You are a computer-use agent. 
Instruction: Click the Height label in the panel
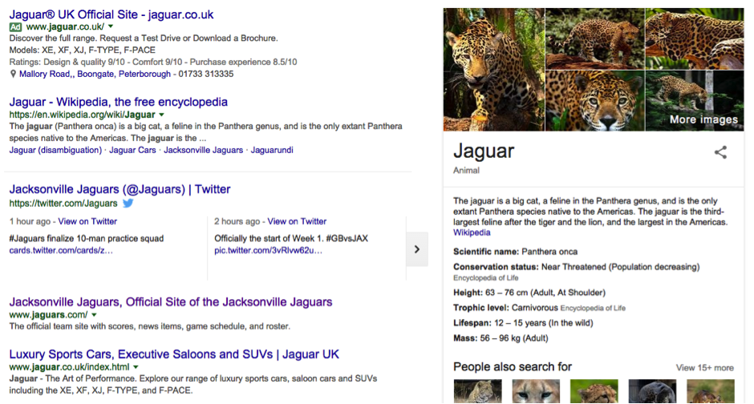coord(468,293)
